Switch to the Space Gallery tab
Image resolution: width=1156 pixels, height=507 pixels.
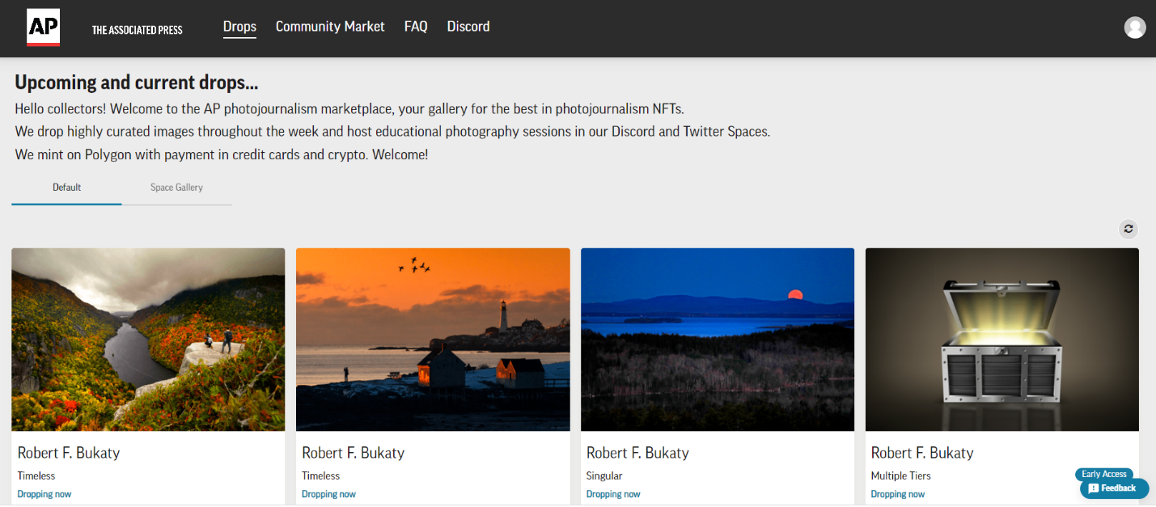[176, 188]
